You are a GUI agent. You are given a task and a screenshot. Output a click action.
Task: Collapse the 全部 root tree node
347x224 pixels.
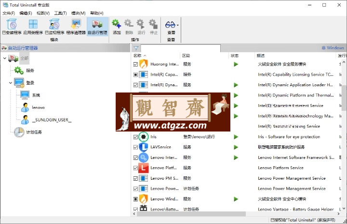point(5,58)
